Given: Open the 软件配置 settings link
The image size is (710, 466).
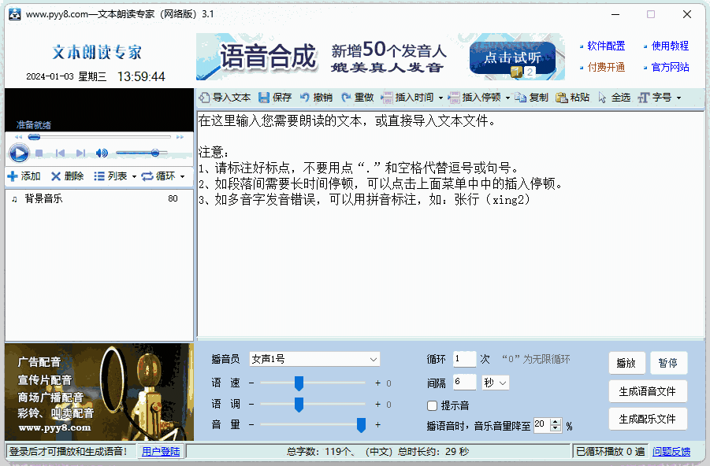Looking at the screenshot, I should [606, 46].
